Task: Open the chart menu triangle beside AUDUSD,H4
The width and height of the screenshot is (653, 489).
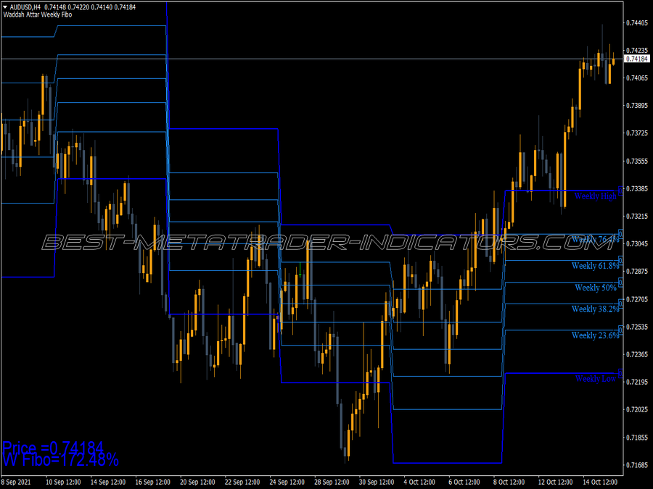Action: (5, 7)
